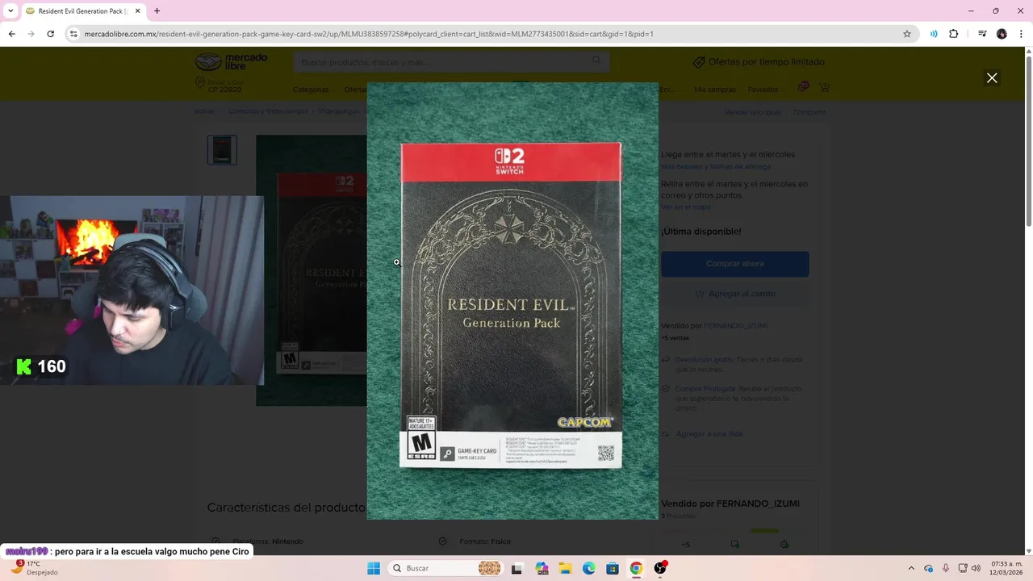Open Consolas y Videojuegos breadcrumb
1033x581 pixels.
268,111
